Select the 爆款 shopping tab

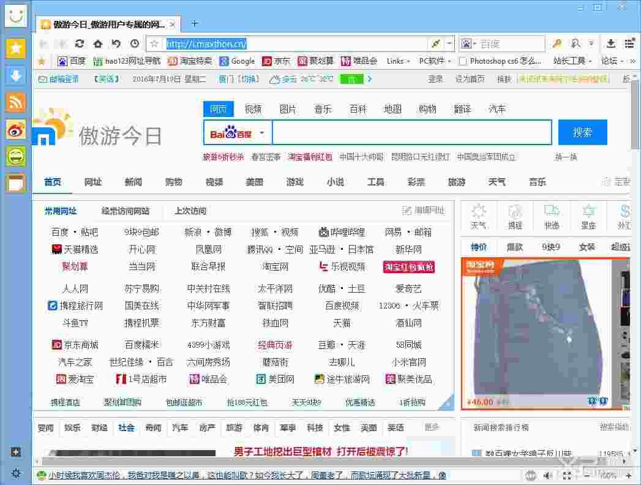pos(514,247)
